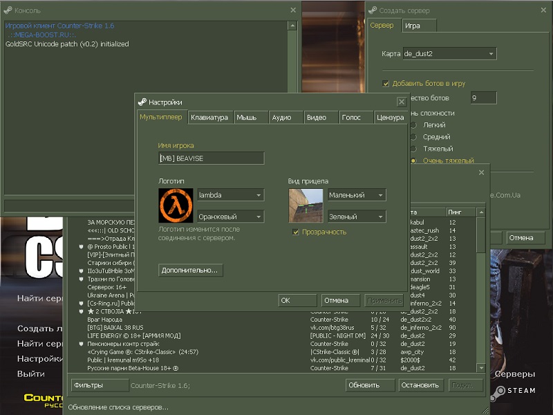Viewport: 553px width, 415px height.
Task: Click the shield icon beside Трахни по Голове
Action: click(81, 279)
